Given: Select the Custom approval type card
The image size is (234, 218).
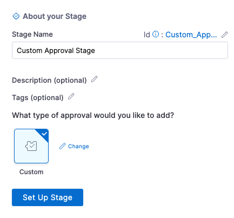Looking at the screenshot, I should (31, 146).
